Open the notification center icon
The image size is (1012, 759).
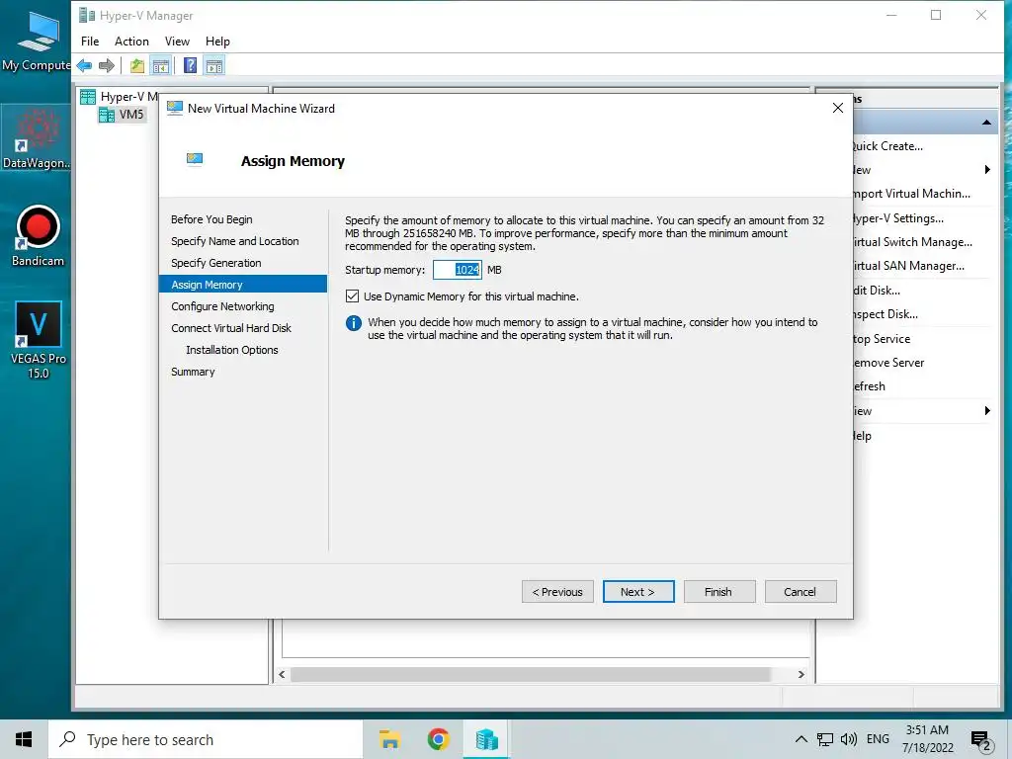click(980, 739)
